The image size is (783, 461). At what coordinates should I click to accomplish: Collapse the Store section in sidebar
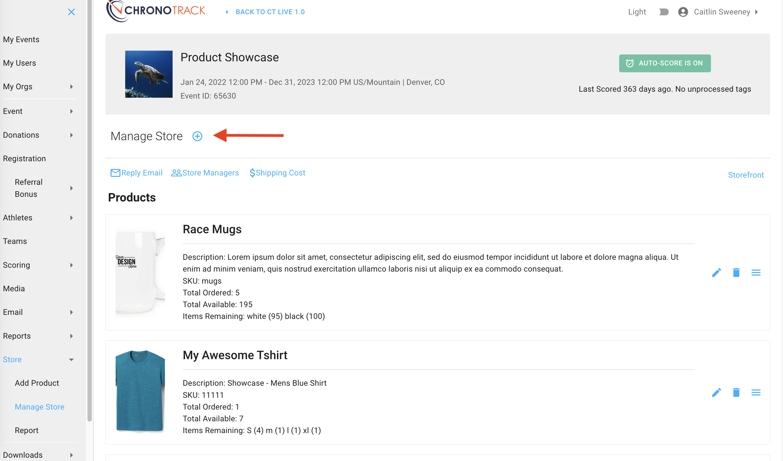point(72,359)
